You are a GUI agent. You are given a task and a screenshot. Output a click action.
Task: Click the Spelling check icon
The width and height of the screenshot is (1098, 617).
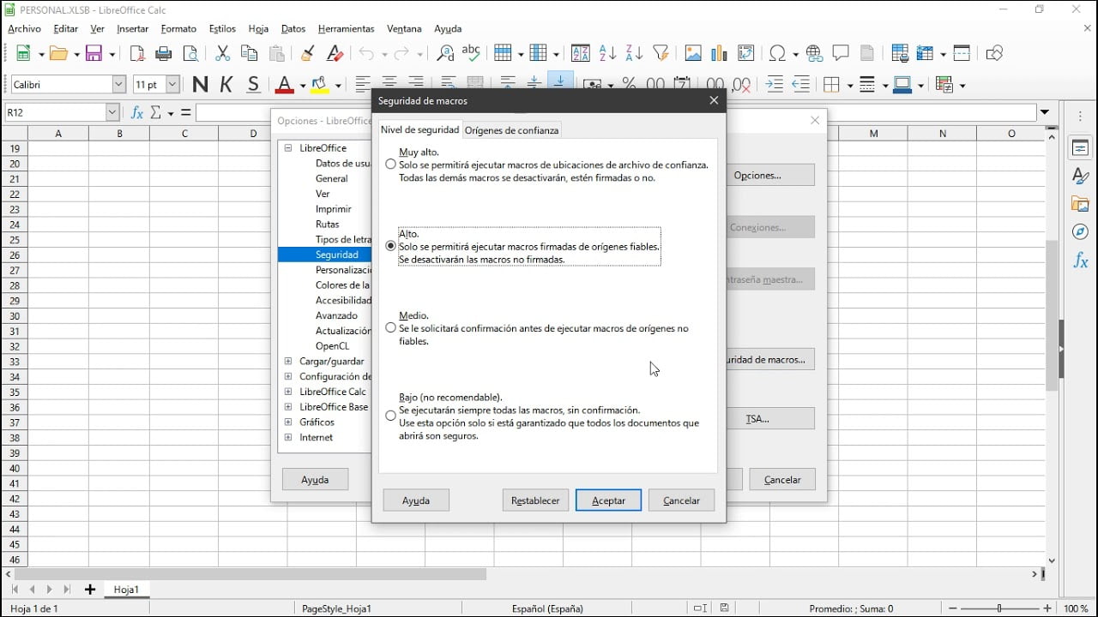coord(471,53)
